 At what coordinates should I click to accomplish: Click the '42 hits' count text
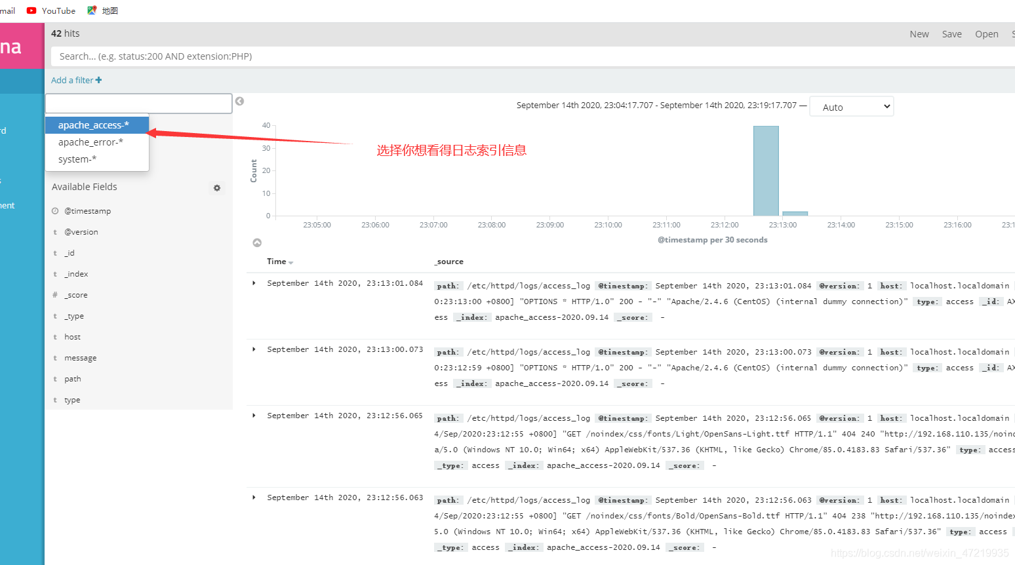(x=66, y=33)
